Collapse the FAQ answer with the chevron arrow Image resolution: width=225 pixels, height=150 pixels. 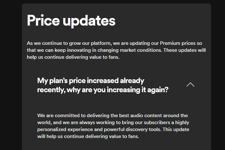(x=190, y=85)
